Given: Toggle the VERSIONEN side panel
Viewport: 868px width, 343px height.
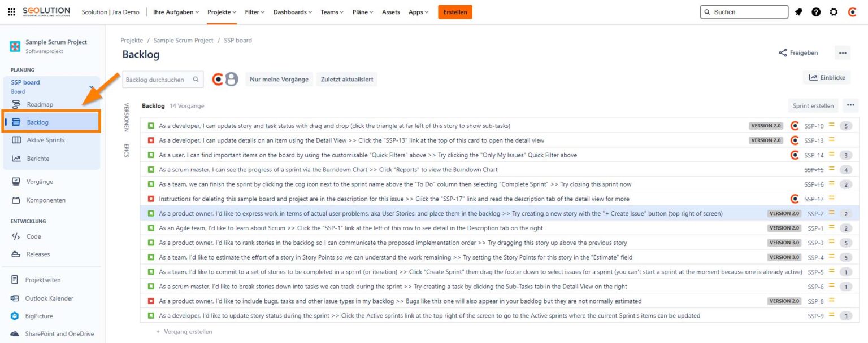Looking at the screenshot, I should [127, 117].
